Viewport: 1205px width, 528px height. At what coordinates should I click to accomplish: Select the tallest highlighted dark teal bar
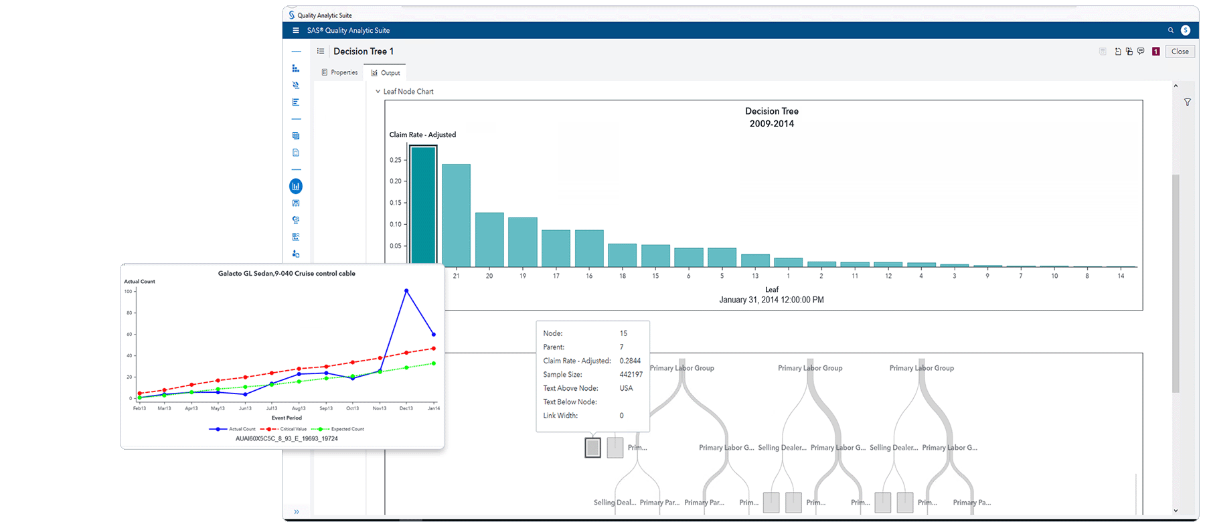[x=423, y=206]
